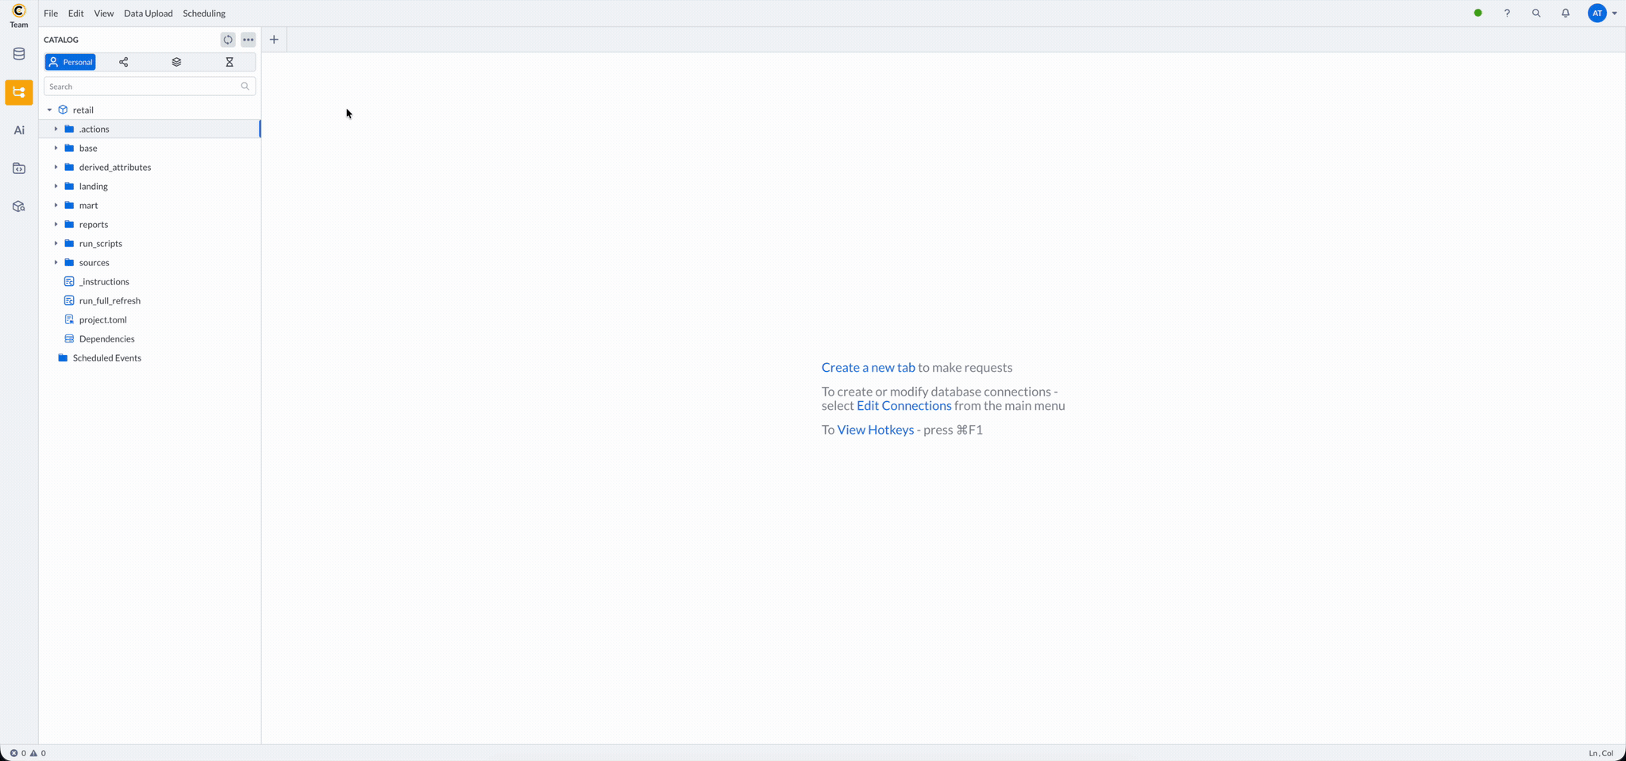Screen dimensions: 1626x761
Task: Select the Ai assistant sidebar icon
Action: click(x=18, y=129)
